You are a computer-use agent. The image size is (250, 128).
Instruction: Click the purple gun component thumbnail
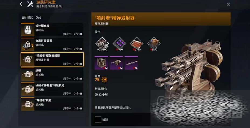pyautogui.click(x=116, y=63)
